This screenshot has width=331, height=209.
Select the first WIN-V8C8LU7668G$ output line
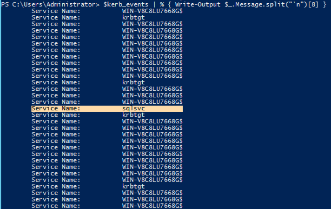(152, 11)
